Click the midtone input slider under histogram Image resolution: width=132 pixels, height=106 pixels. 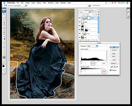click(98, 61)
